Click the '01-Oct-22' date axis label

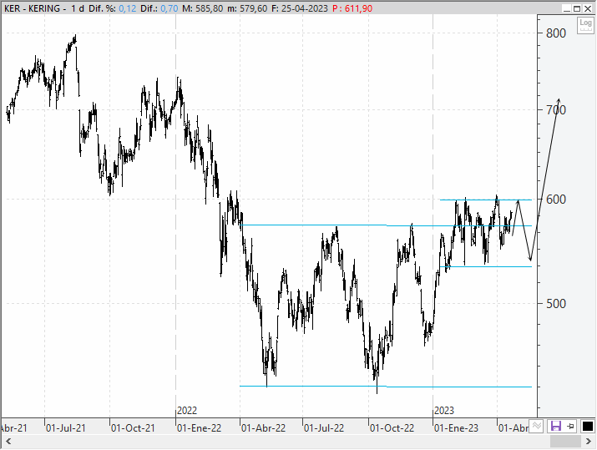pos(392,428)
